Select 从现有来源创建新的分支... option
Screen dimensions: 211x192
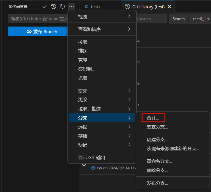coord(173,149)
